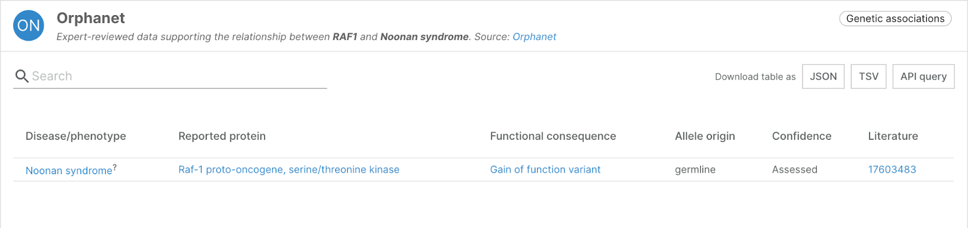Open the API query button
The image size is (968, 228).
pos(923,76)
